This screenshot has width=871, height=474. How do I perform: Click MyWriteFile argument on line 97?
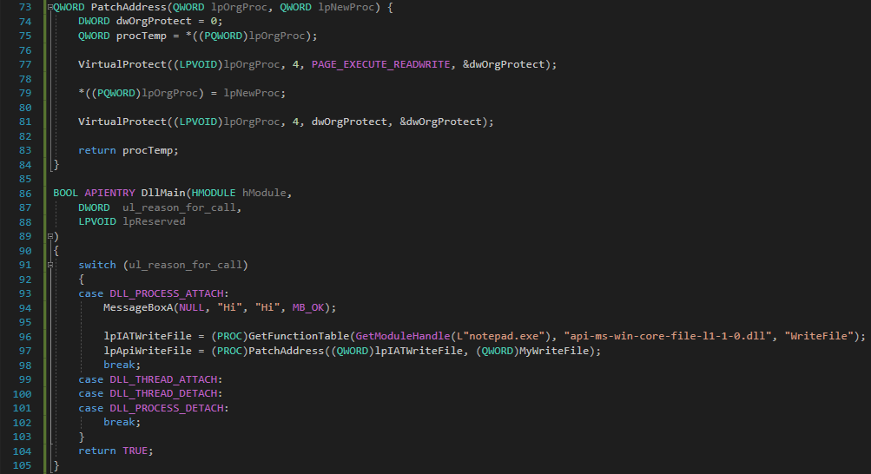pyautogui.click(x=553, y=351)
